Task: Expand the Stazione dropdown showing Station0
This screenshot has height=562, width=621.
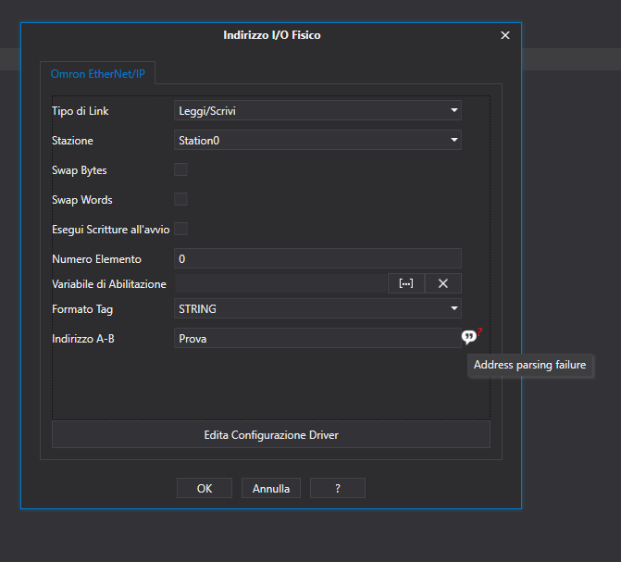Action: coord(317,140)
